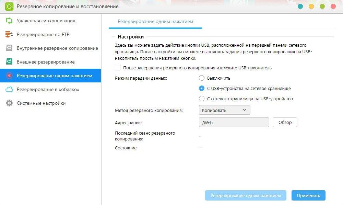Click the /Web folder path field
Viewport: 343px width, 205px height.
tap(234, 123)
